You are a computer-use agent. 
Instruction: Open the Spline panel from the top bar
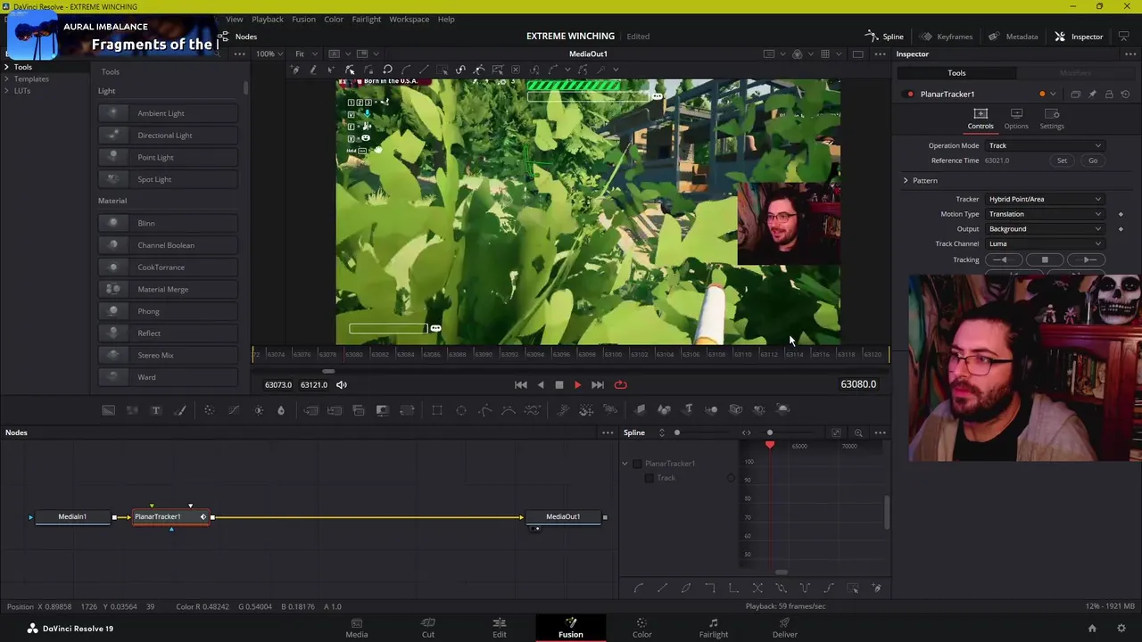pos(884,37)
